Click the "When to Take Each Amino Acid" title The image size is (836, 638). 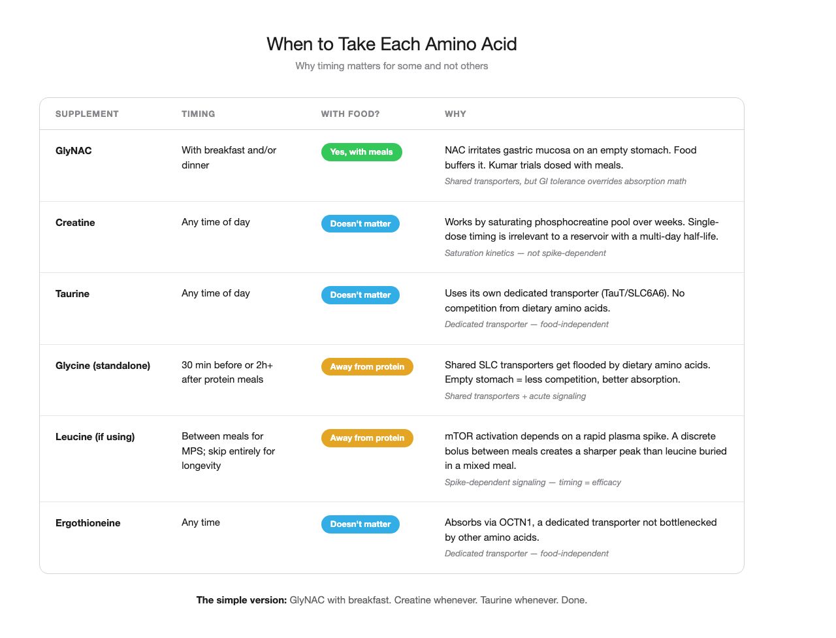pos(391,44)
